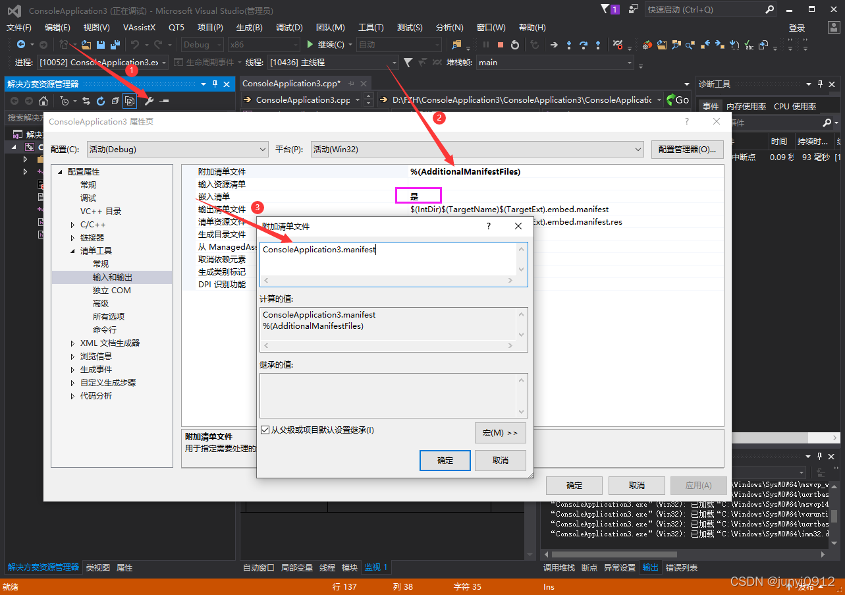Image resolution: width=845 pixels, height=595 pixels.
Task: Click the 继续(C) continue button
Action: coord(325,45)
